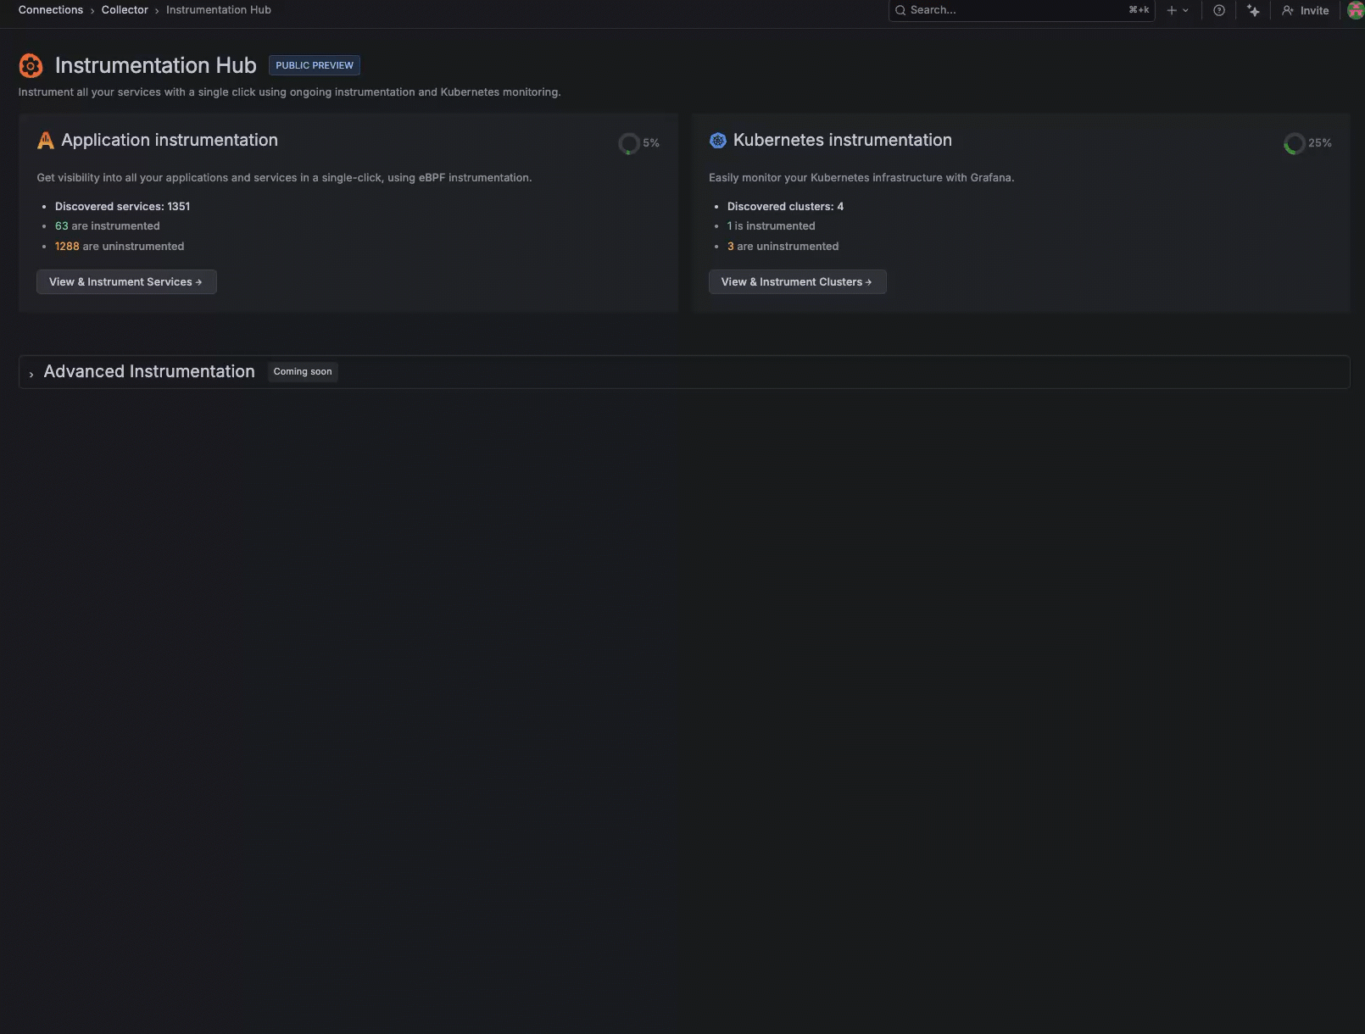Screen dimensions: 1365x1034
Task: Select the PUBLIC PREVIEW badge
Action: click(314, 65)
